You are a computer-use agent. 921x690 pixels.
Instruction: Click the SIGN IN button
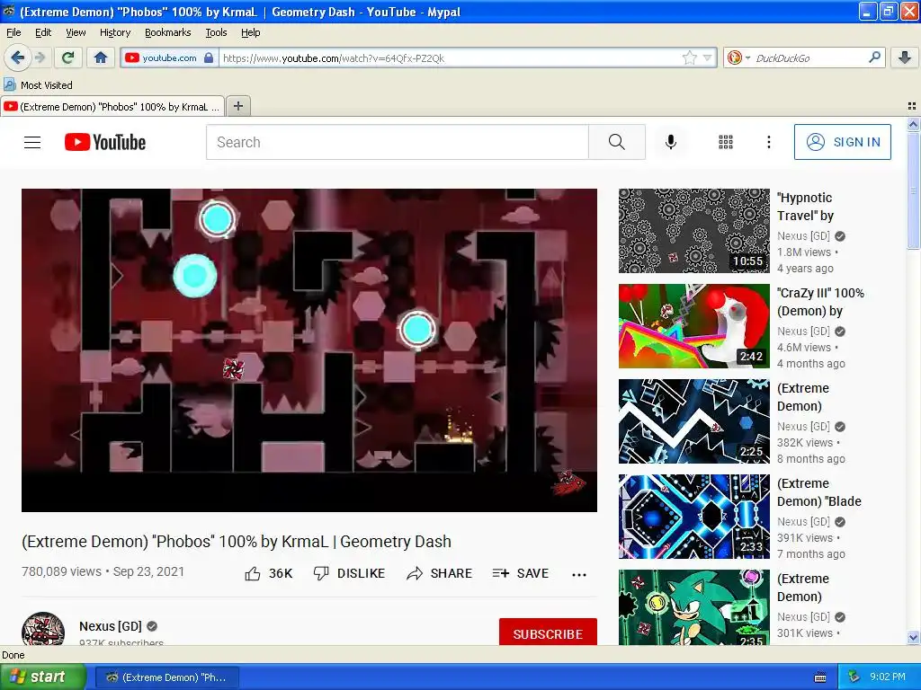(x=842, y=142)
